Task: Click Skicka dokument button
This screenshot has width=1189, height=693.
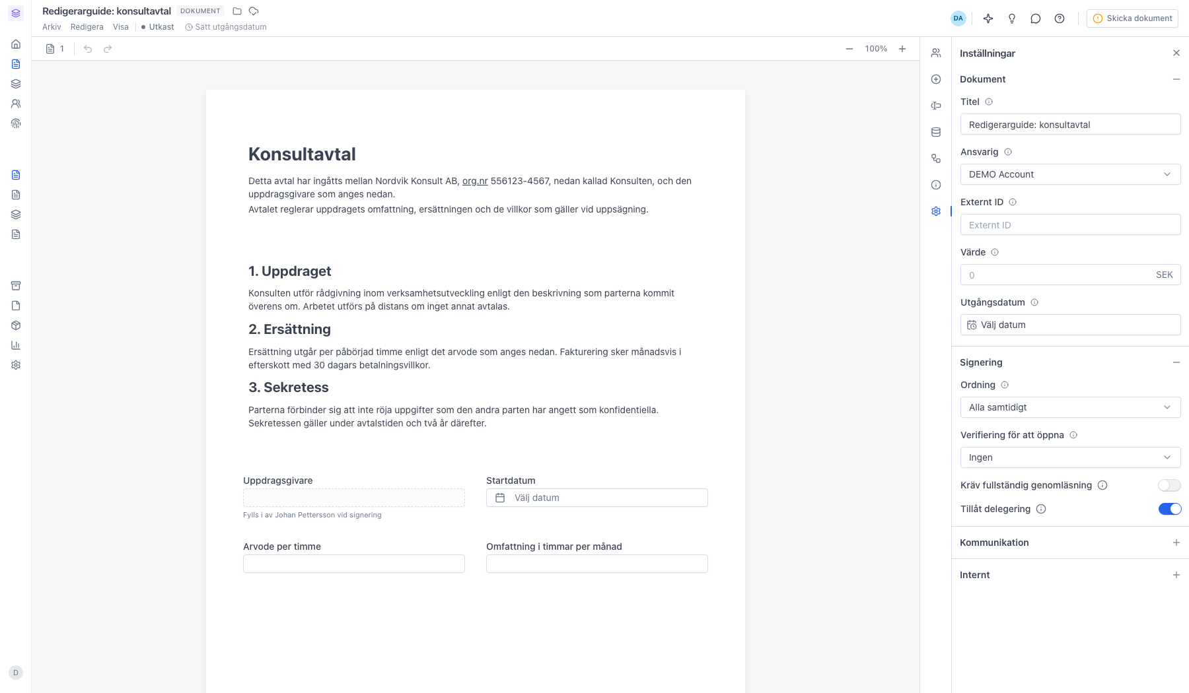Action: point(1132,18)
